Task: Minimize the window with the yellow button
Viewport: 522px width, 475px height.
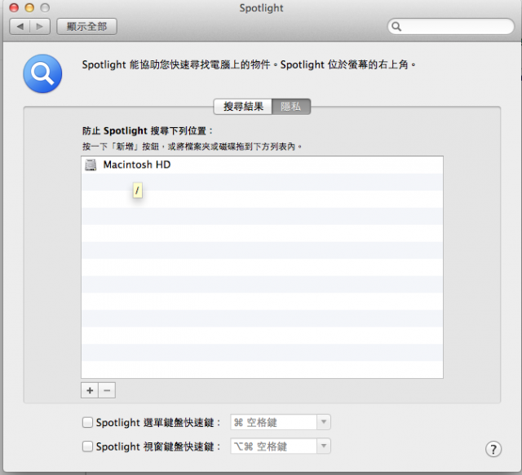Action: [x=29, y=7]
